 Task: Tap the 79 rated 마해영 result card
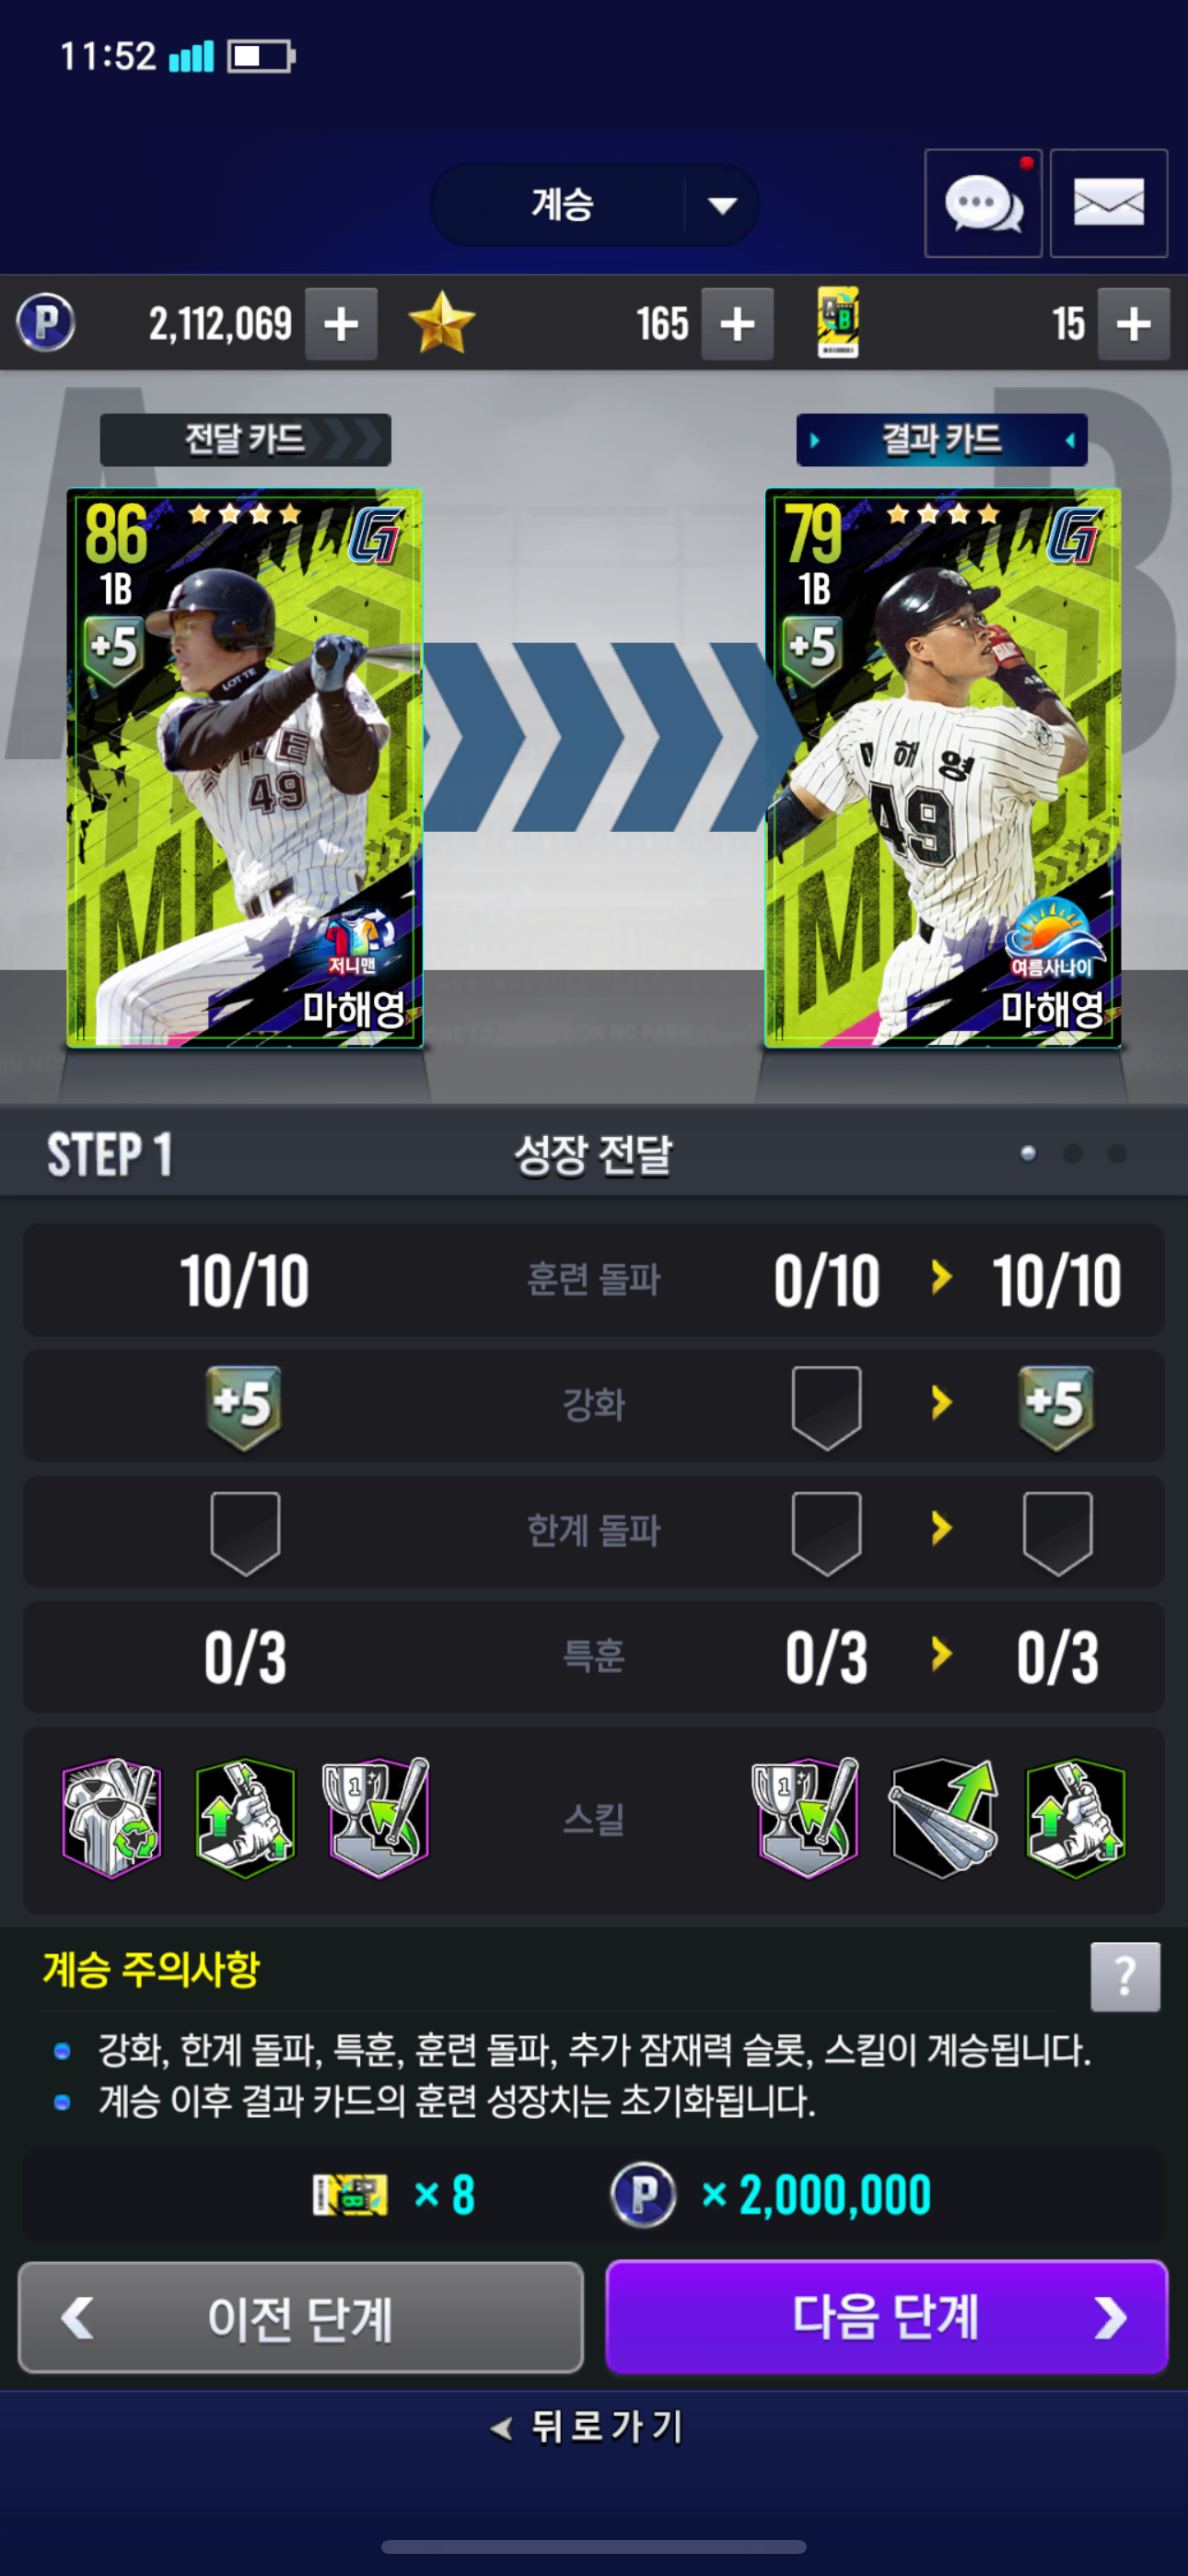(942, 768)
